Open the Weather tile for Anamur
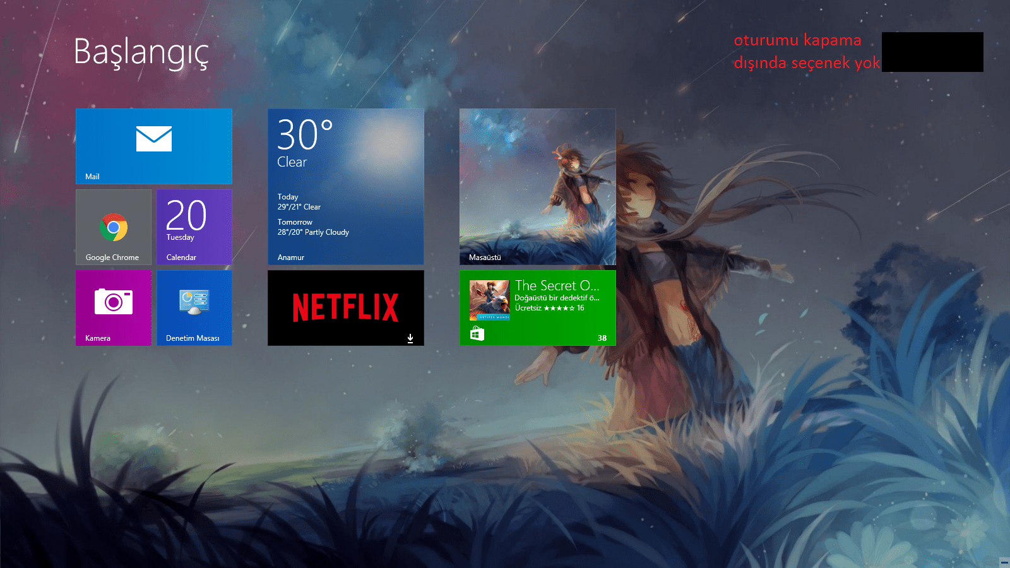 [346, 187]
